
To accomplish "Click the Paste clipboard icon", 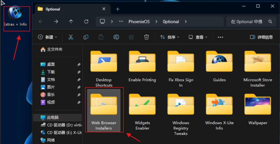I will [101, 37].
